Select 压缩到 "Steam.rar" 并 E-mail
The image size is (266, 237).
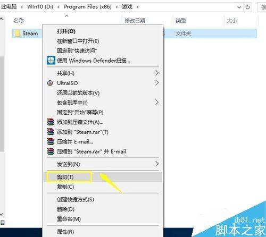103,151
